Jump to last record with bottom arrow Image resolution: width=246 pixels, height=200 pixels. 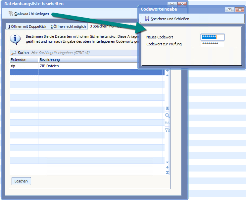(167, 172)
